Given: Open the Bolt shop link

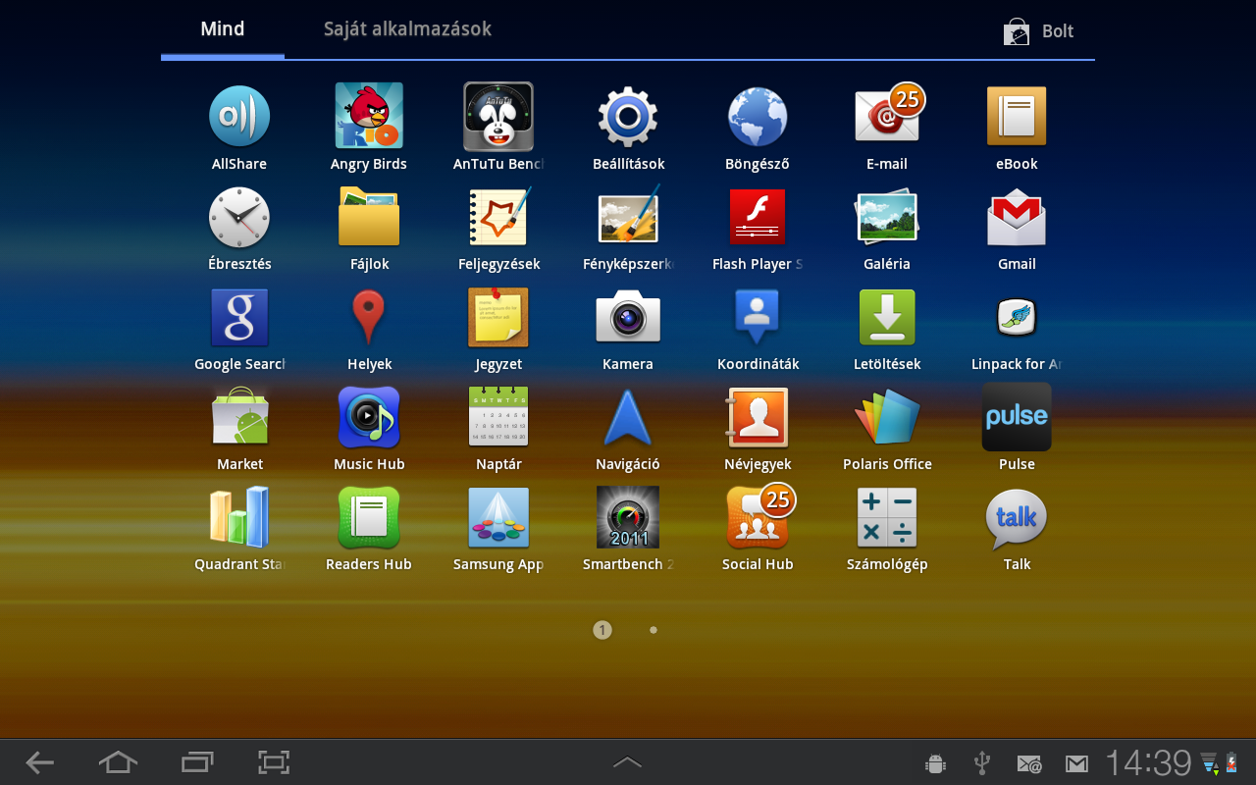Looking at the screenshot, I should coord(1038,31).
